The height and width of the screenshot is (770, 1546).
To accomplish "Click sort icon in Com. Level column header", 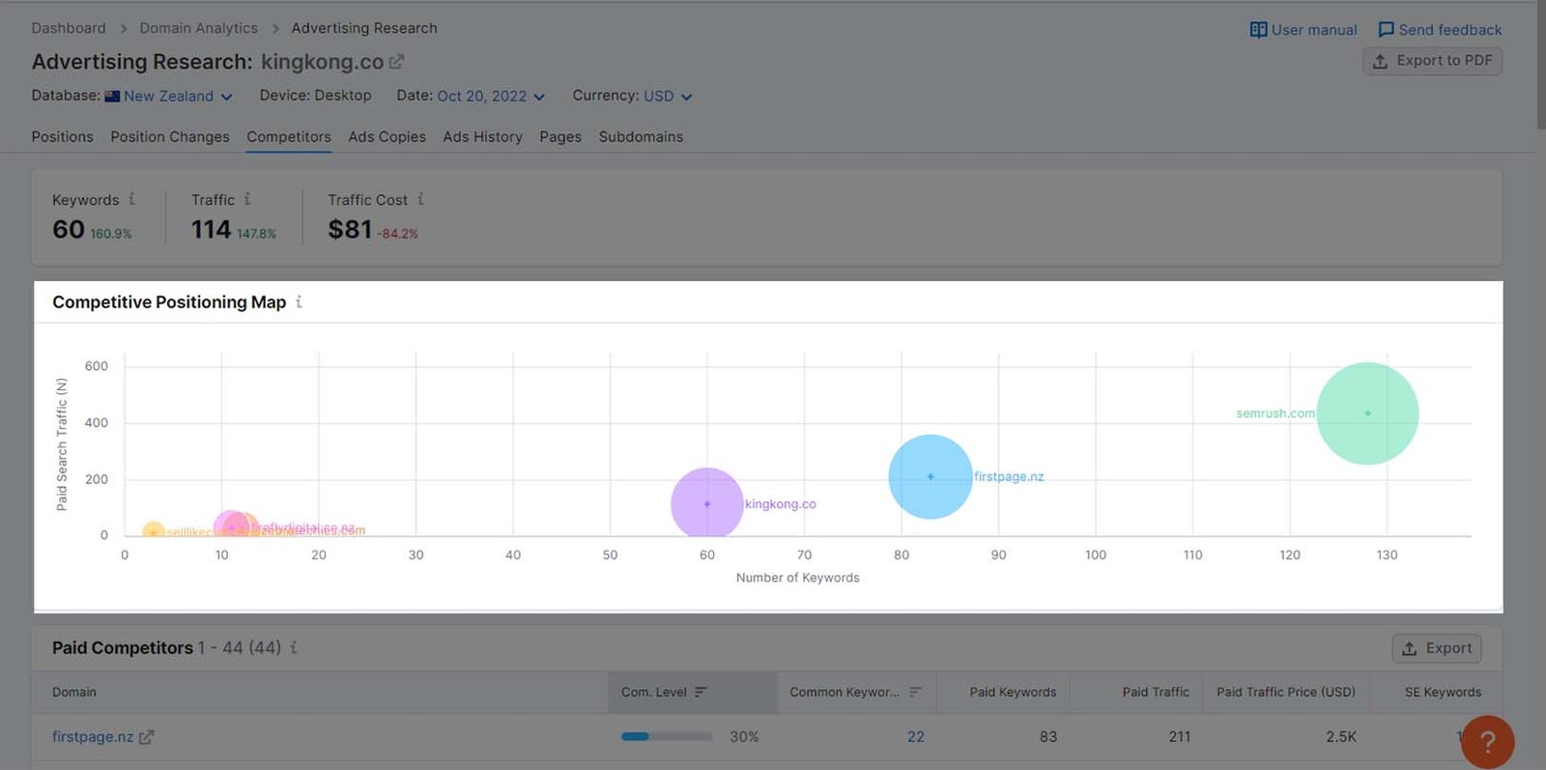I will click(x=701, y=692).
